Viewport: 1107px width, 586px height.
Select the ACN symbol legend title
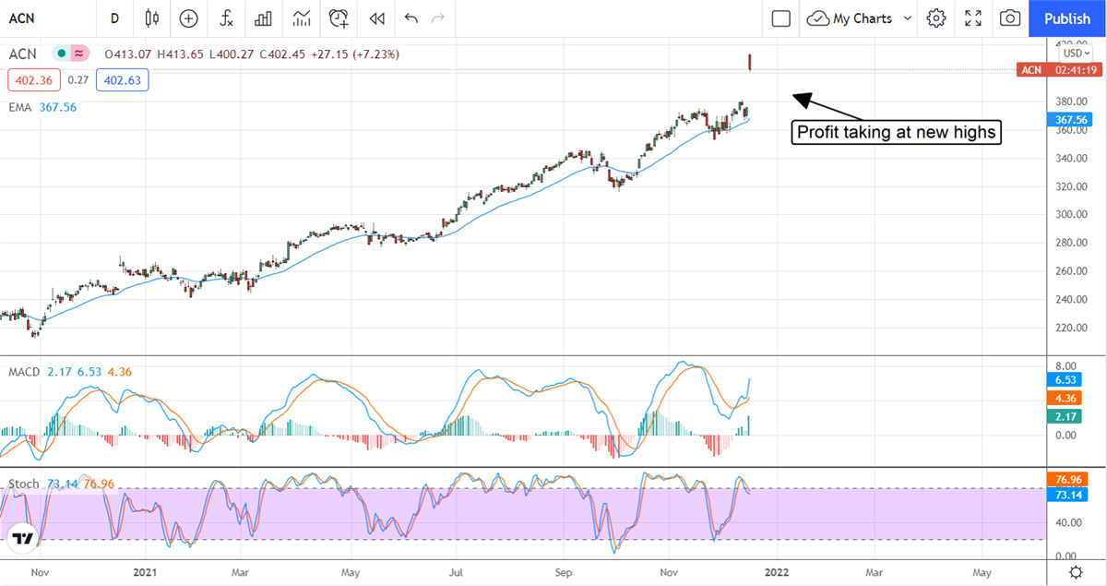(23, 54)
